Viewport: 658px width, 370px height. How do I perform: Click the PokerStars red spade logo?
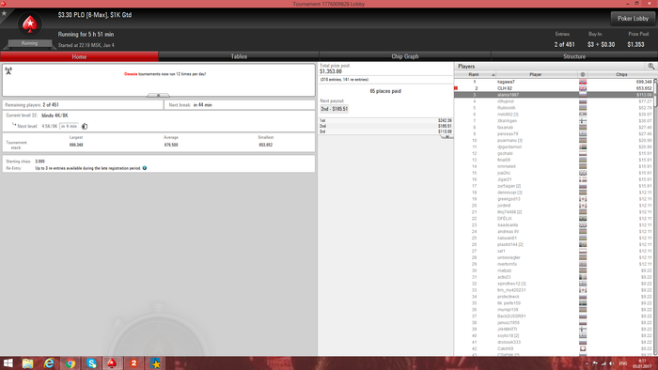point(30,24)
